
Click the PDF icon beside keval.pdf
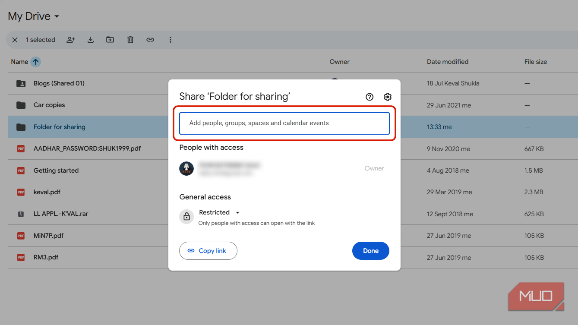click(x=21, y=192)
